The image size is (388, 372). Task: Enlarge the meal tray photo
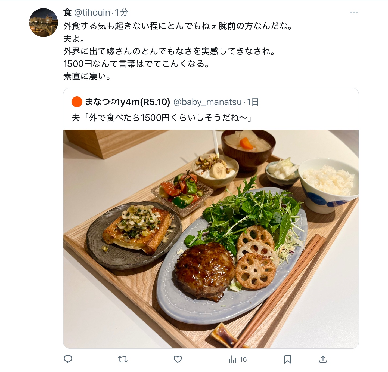pyautogui.click(x=211, y=239)
